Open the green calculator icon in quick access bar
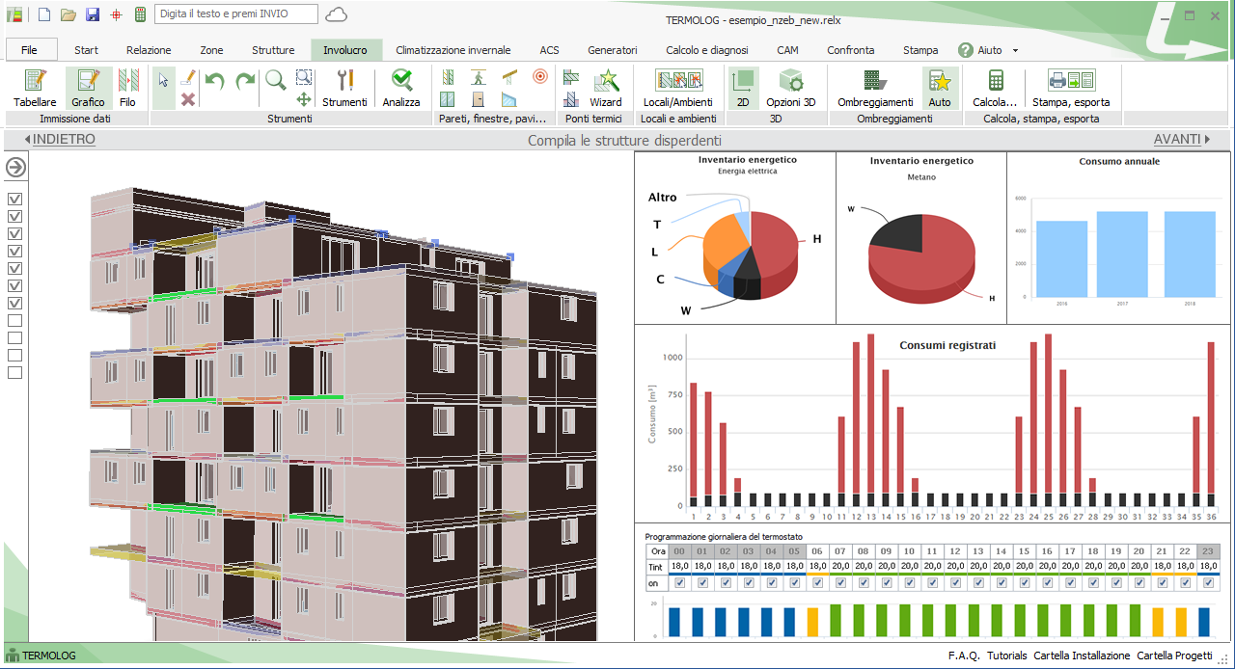Viewport: 1235px width, 669px height. tap(140, 14)
